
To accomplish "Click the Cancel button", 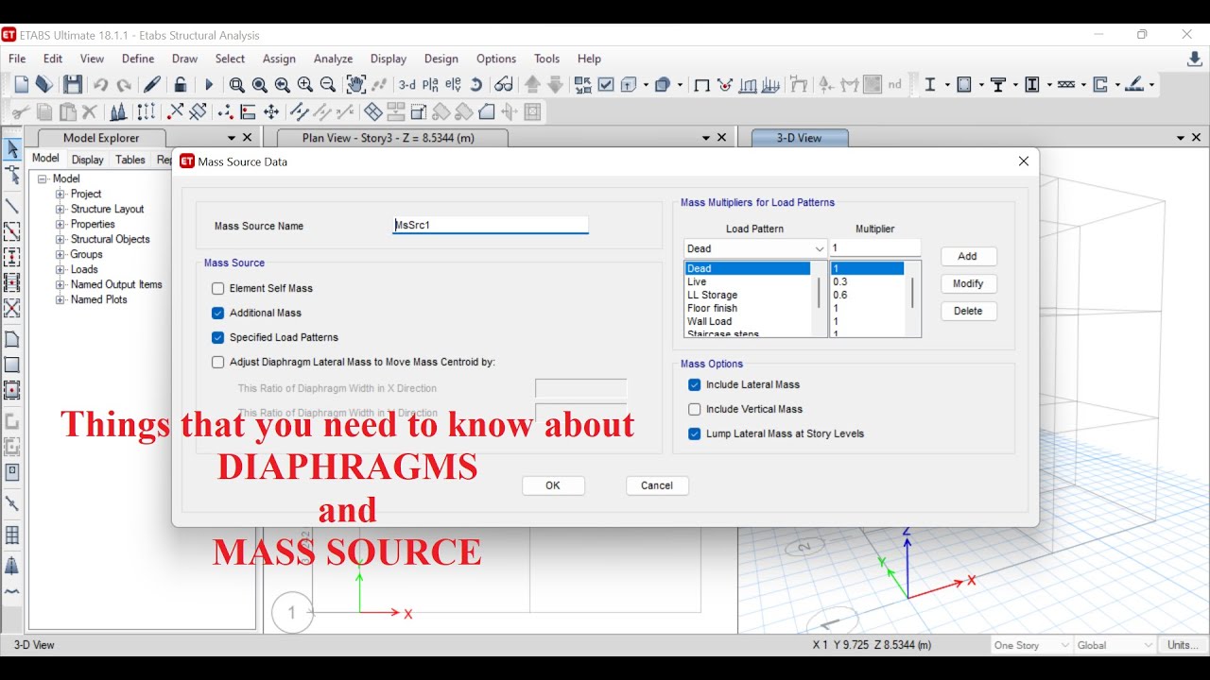I will (x=657, y=485).
